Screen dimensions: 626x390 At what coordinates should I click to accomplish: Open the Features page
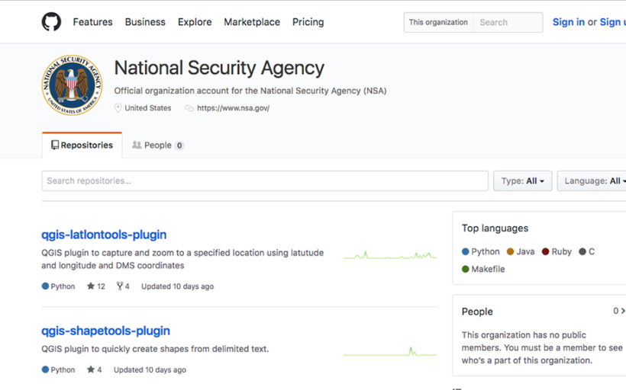click(92, 22)
